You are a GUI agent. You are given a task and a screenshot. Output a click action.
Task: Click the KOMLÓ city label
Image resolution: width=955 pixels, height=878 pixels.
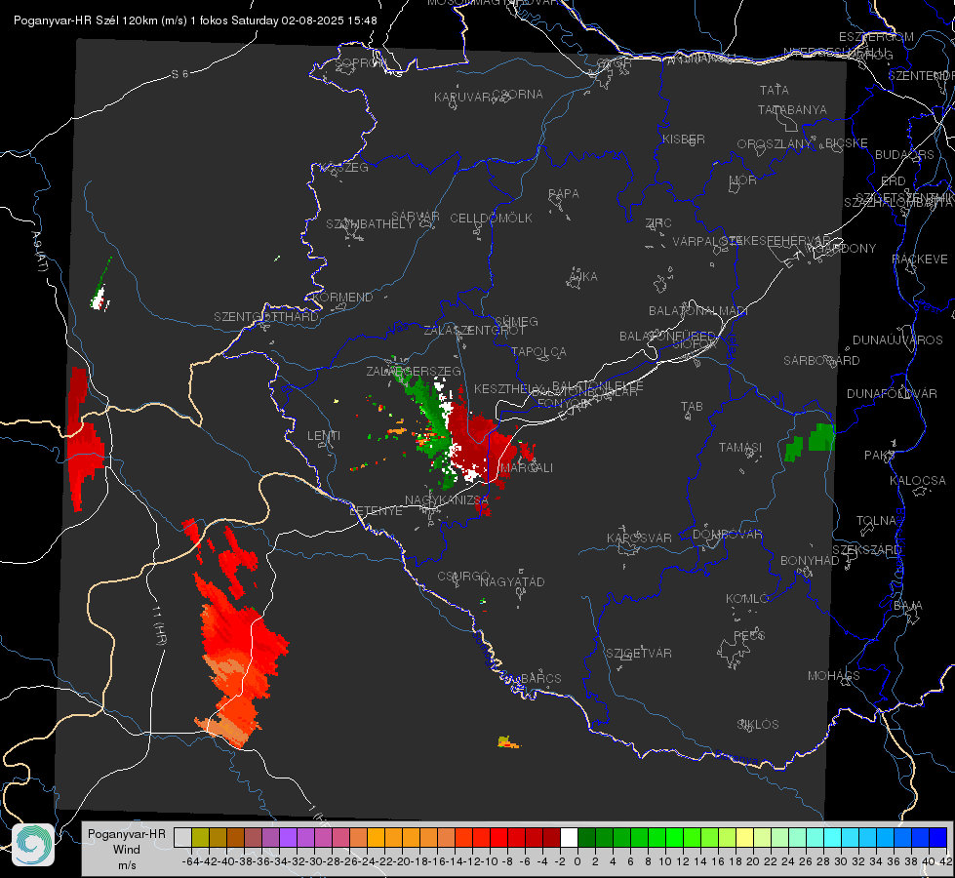(746, 599)
